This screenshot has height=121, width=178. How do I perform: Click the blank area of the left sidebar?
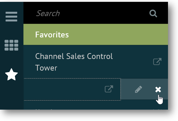pyautogui.click(x=12, y=98)
